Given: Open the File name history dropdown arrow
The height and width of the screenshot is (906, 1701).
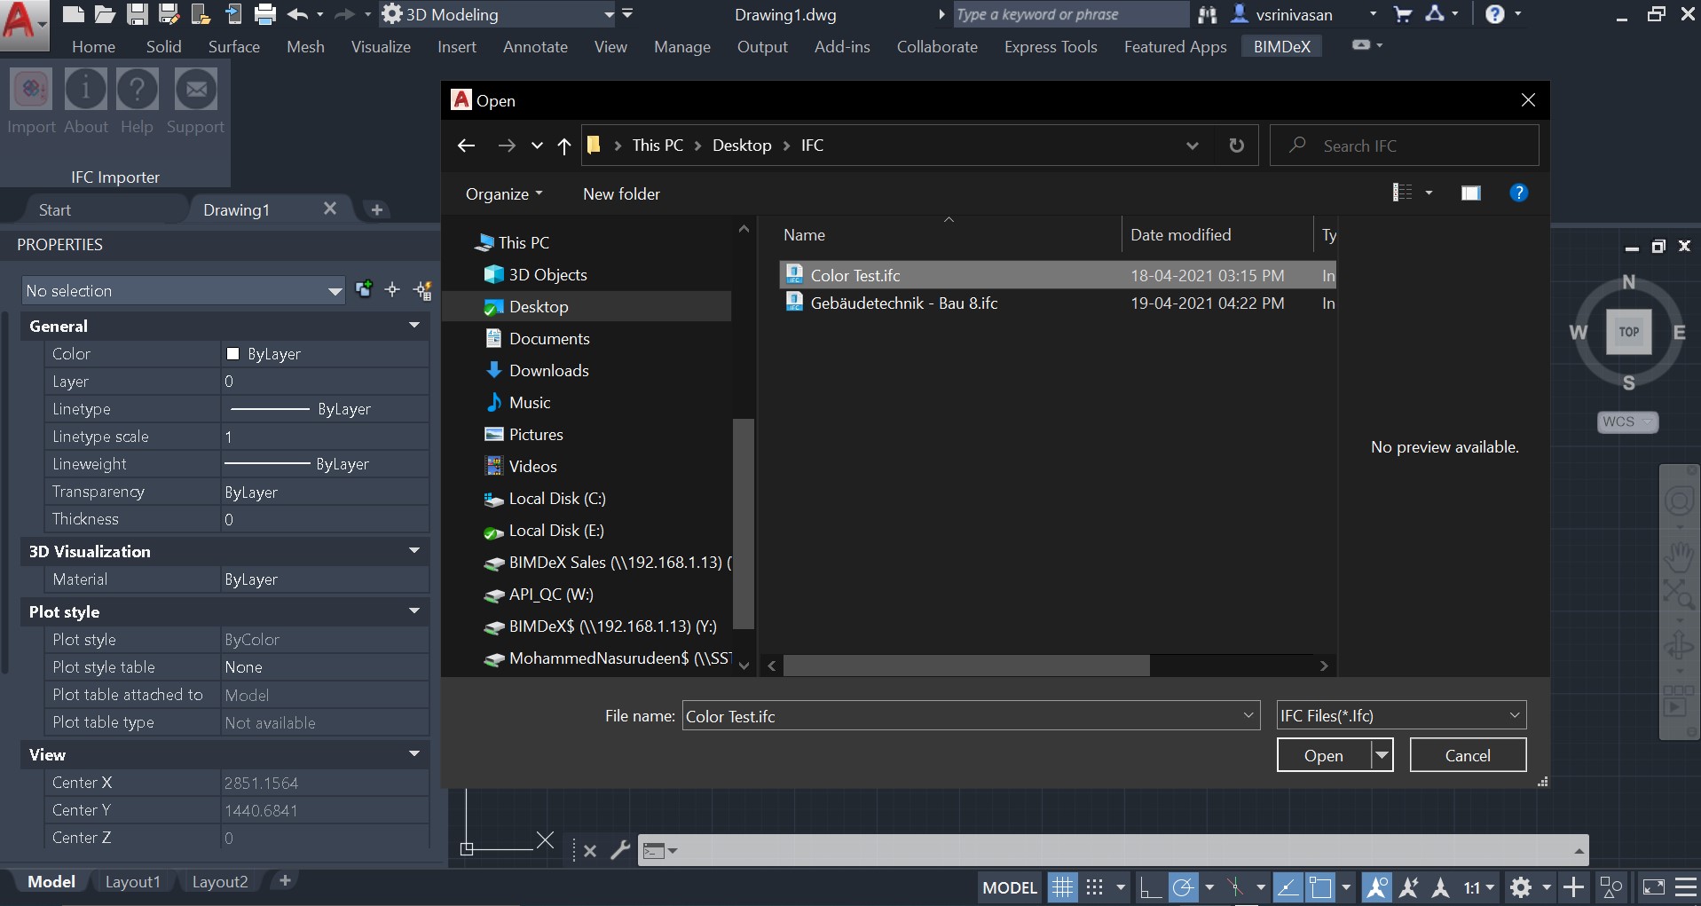Looking at the screenshot, I should pos(1248,715).
